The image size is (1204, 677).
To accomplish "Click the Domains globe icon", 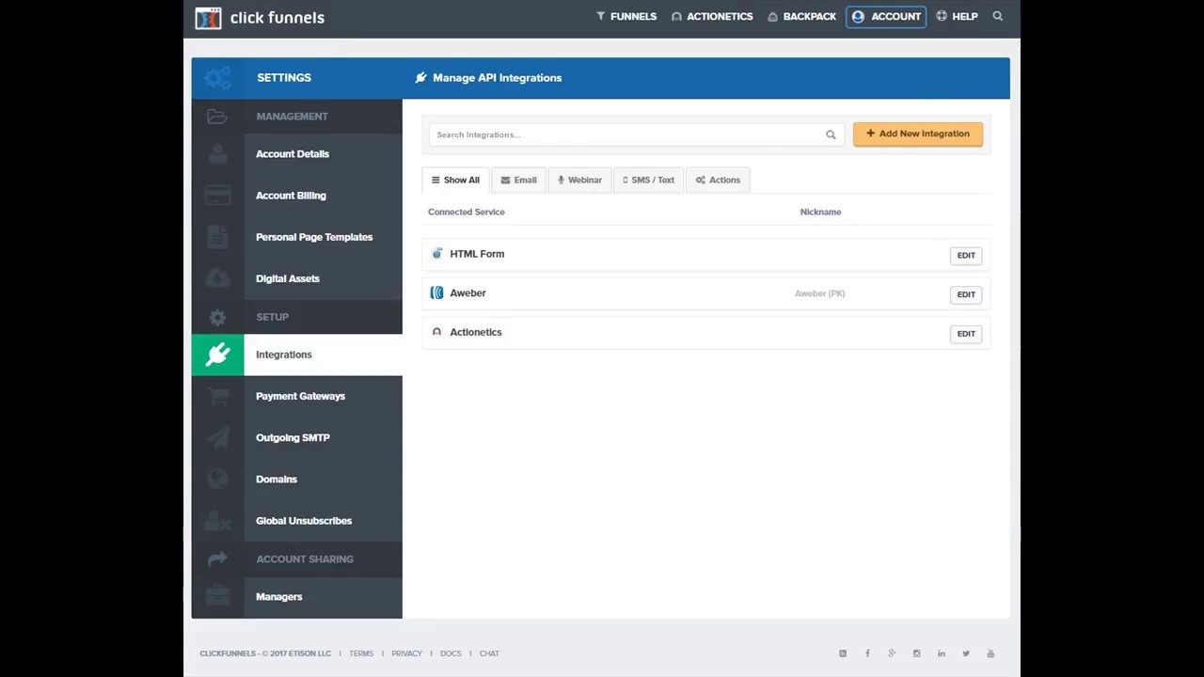I will (217, 479).
